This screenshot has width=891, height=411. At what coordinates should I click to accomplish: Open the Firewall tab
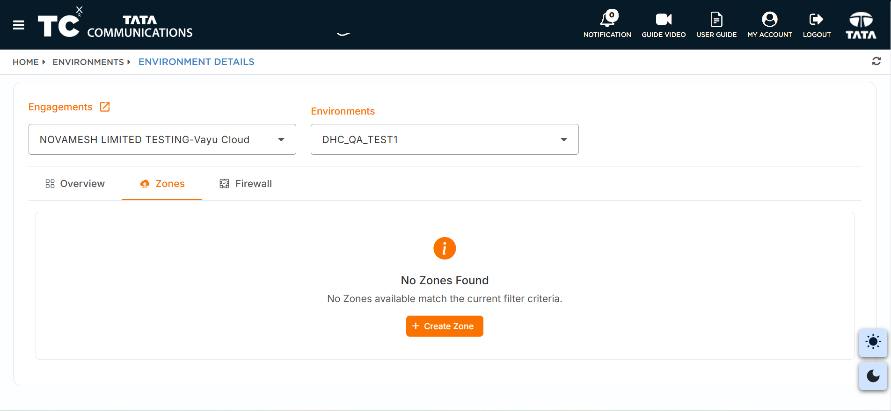click(246, 184)
